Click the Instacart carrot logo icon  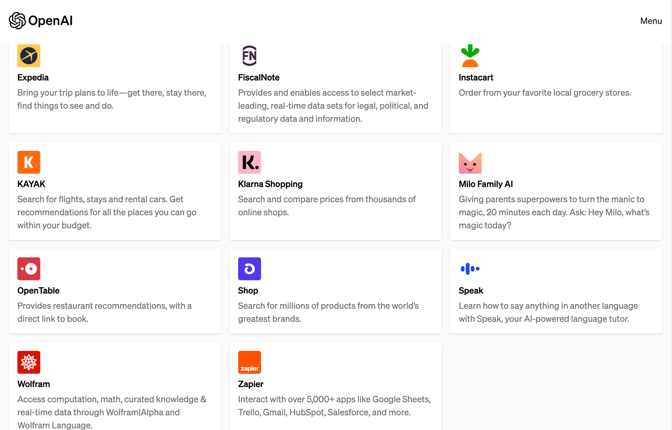(470, 56)
